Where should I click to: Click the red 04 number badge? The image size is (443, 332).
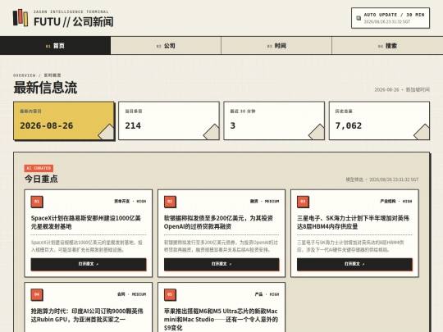(x=37, y=294)
